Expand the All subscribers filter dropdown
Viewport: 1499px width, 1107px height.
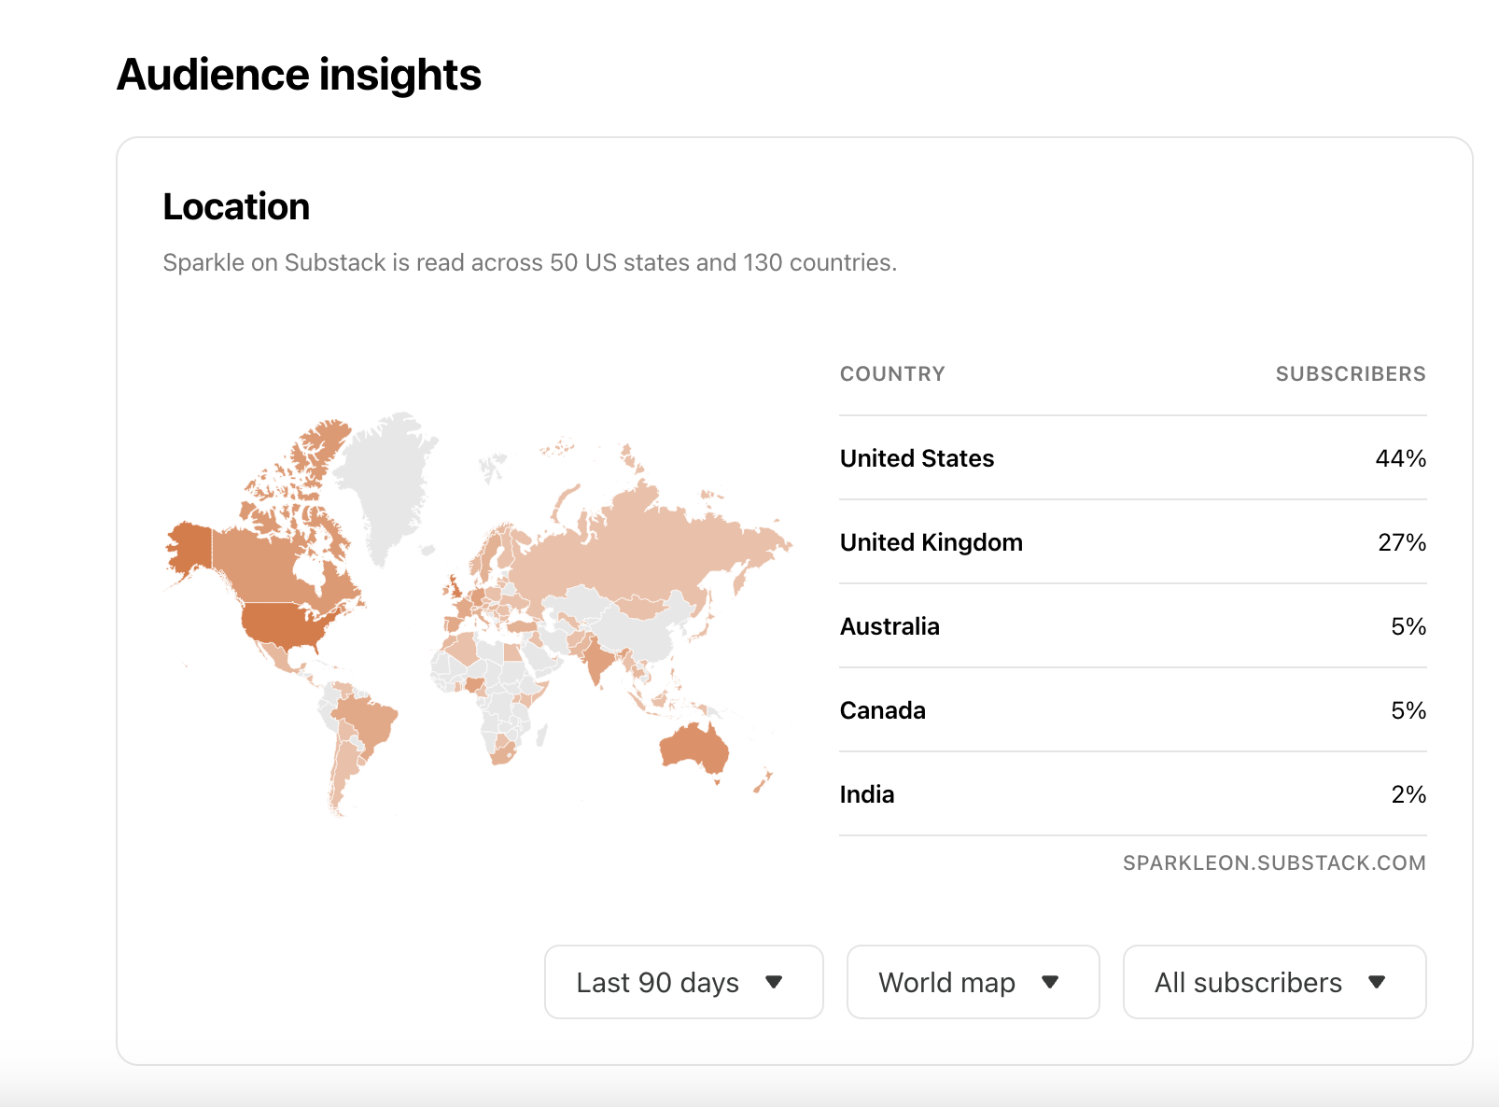point(1273,982)
